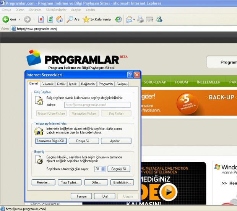Click the Boş Kullan button
The image size is (237, 211).
[116, 114]
